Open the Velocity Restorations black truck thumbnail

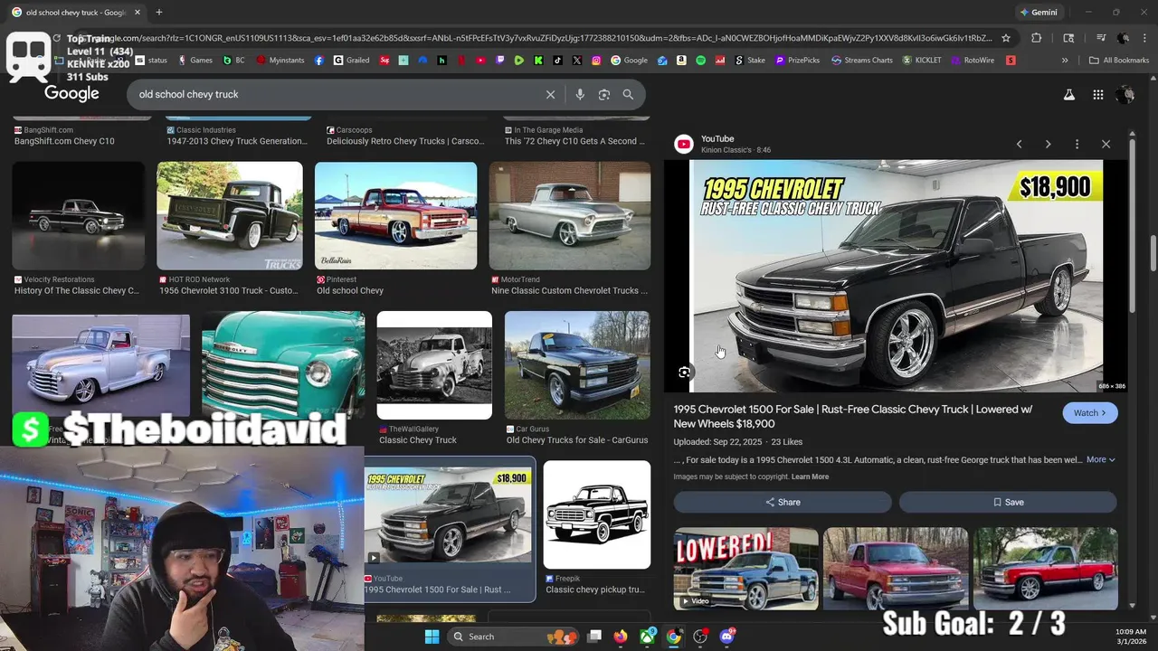tap(79, 216)
